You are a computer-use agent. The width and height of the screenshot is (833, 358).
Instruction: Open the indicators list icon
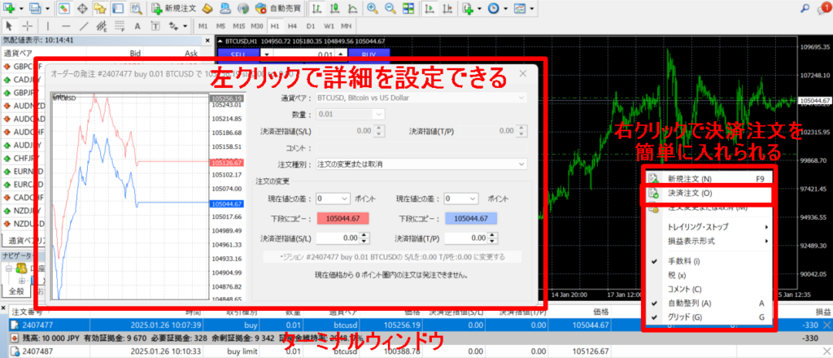(468, 8)
